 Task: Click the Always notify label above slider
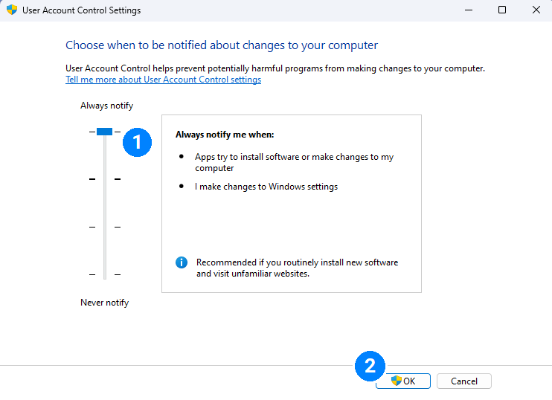tap(106, 106)
